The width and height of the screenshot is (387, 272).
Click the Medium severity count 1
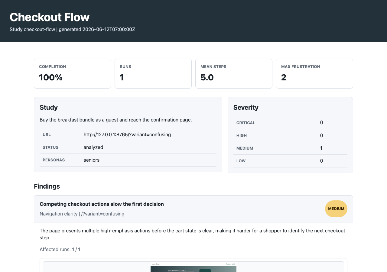point(321,148)
